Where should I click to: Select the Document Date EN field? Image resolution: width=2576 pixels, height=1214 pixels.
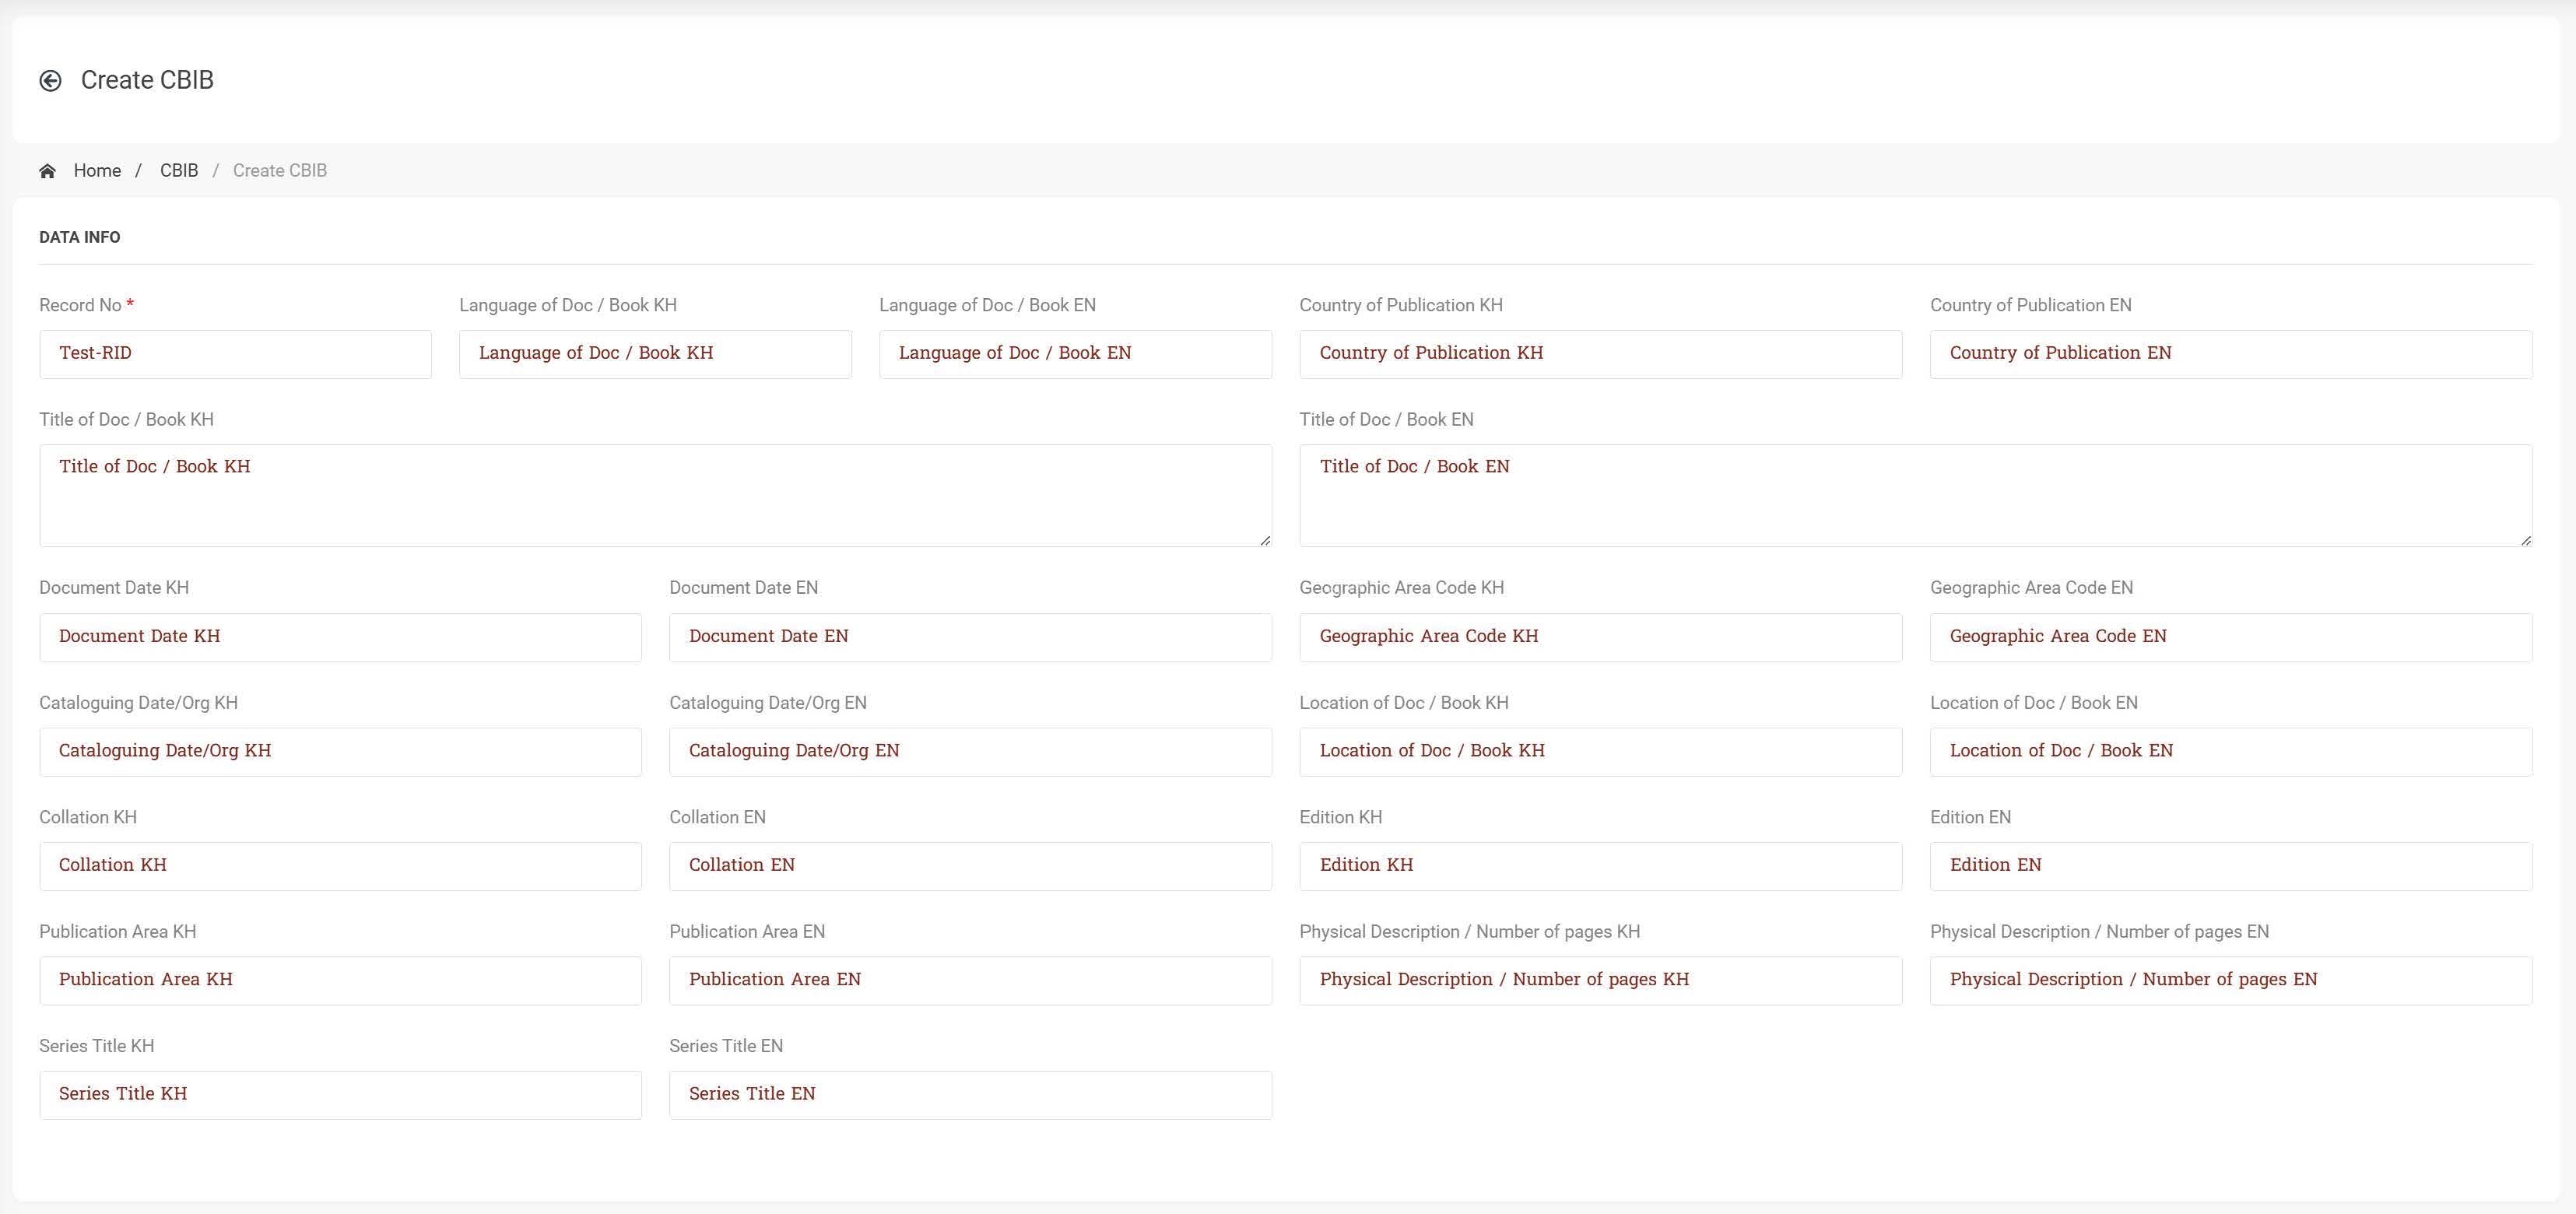(970, 637)
